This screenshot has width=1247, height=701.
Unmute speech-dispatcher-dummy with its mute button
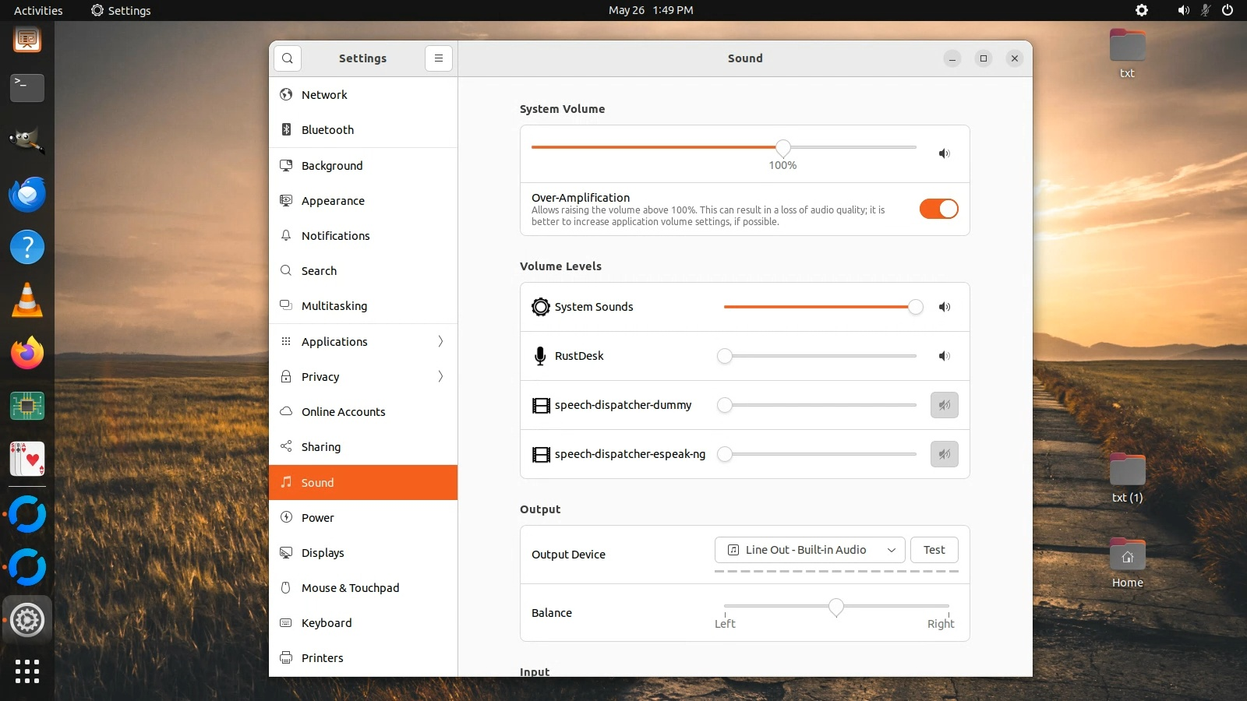point(944,405)
